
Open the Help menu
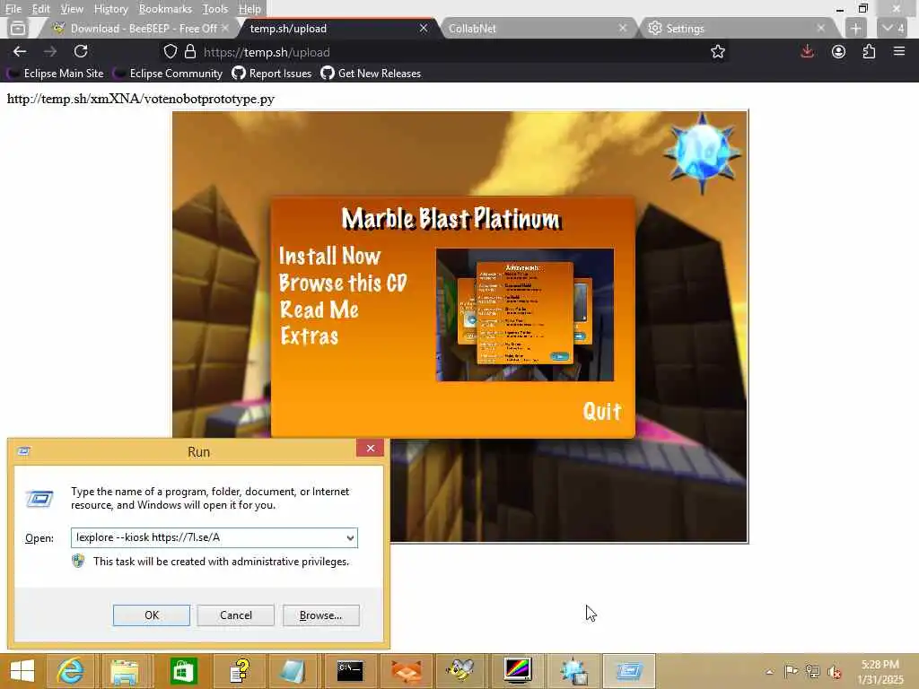click(249, 9)
